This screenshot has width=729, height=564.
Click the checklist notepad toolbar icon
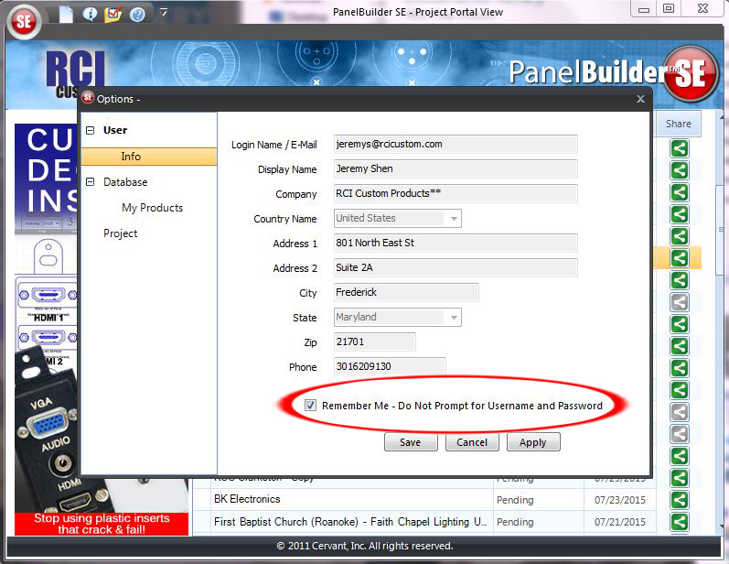113,14
